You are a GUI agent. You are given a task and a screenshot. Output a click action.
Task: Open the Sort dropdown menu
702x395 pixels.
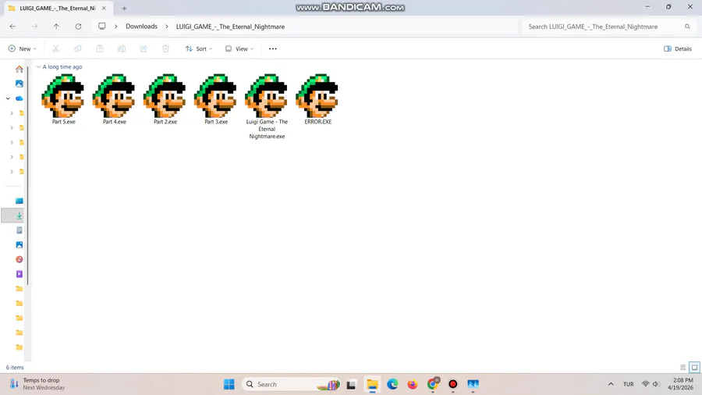[199, 48]
